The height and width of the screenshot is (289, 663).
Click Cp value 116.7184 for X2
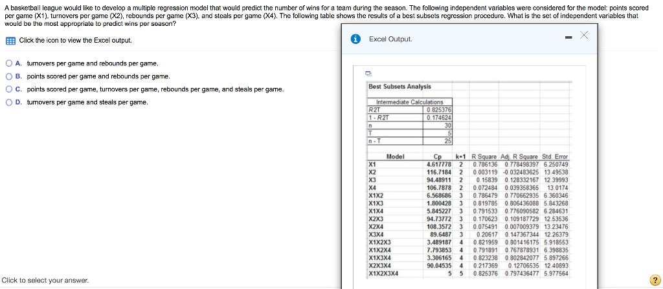[440, 172]
